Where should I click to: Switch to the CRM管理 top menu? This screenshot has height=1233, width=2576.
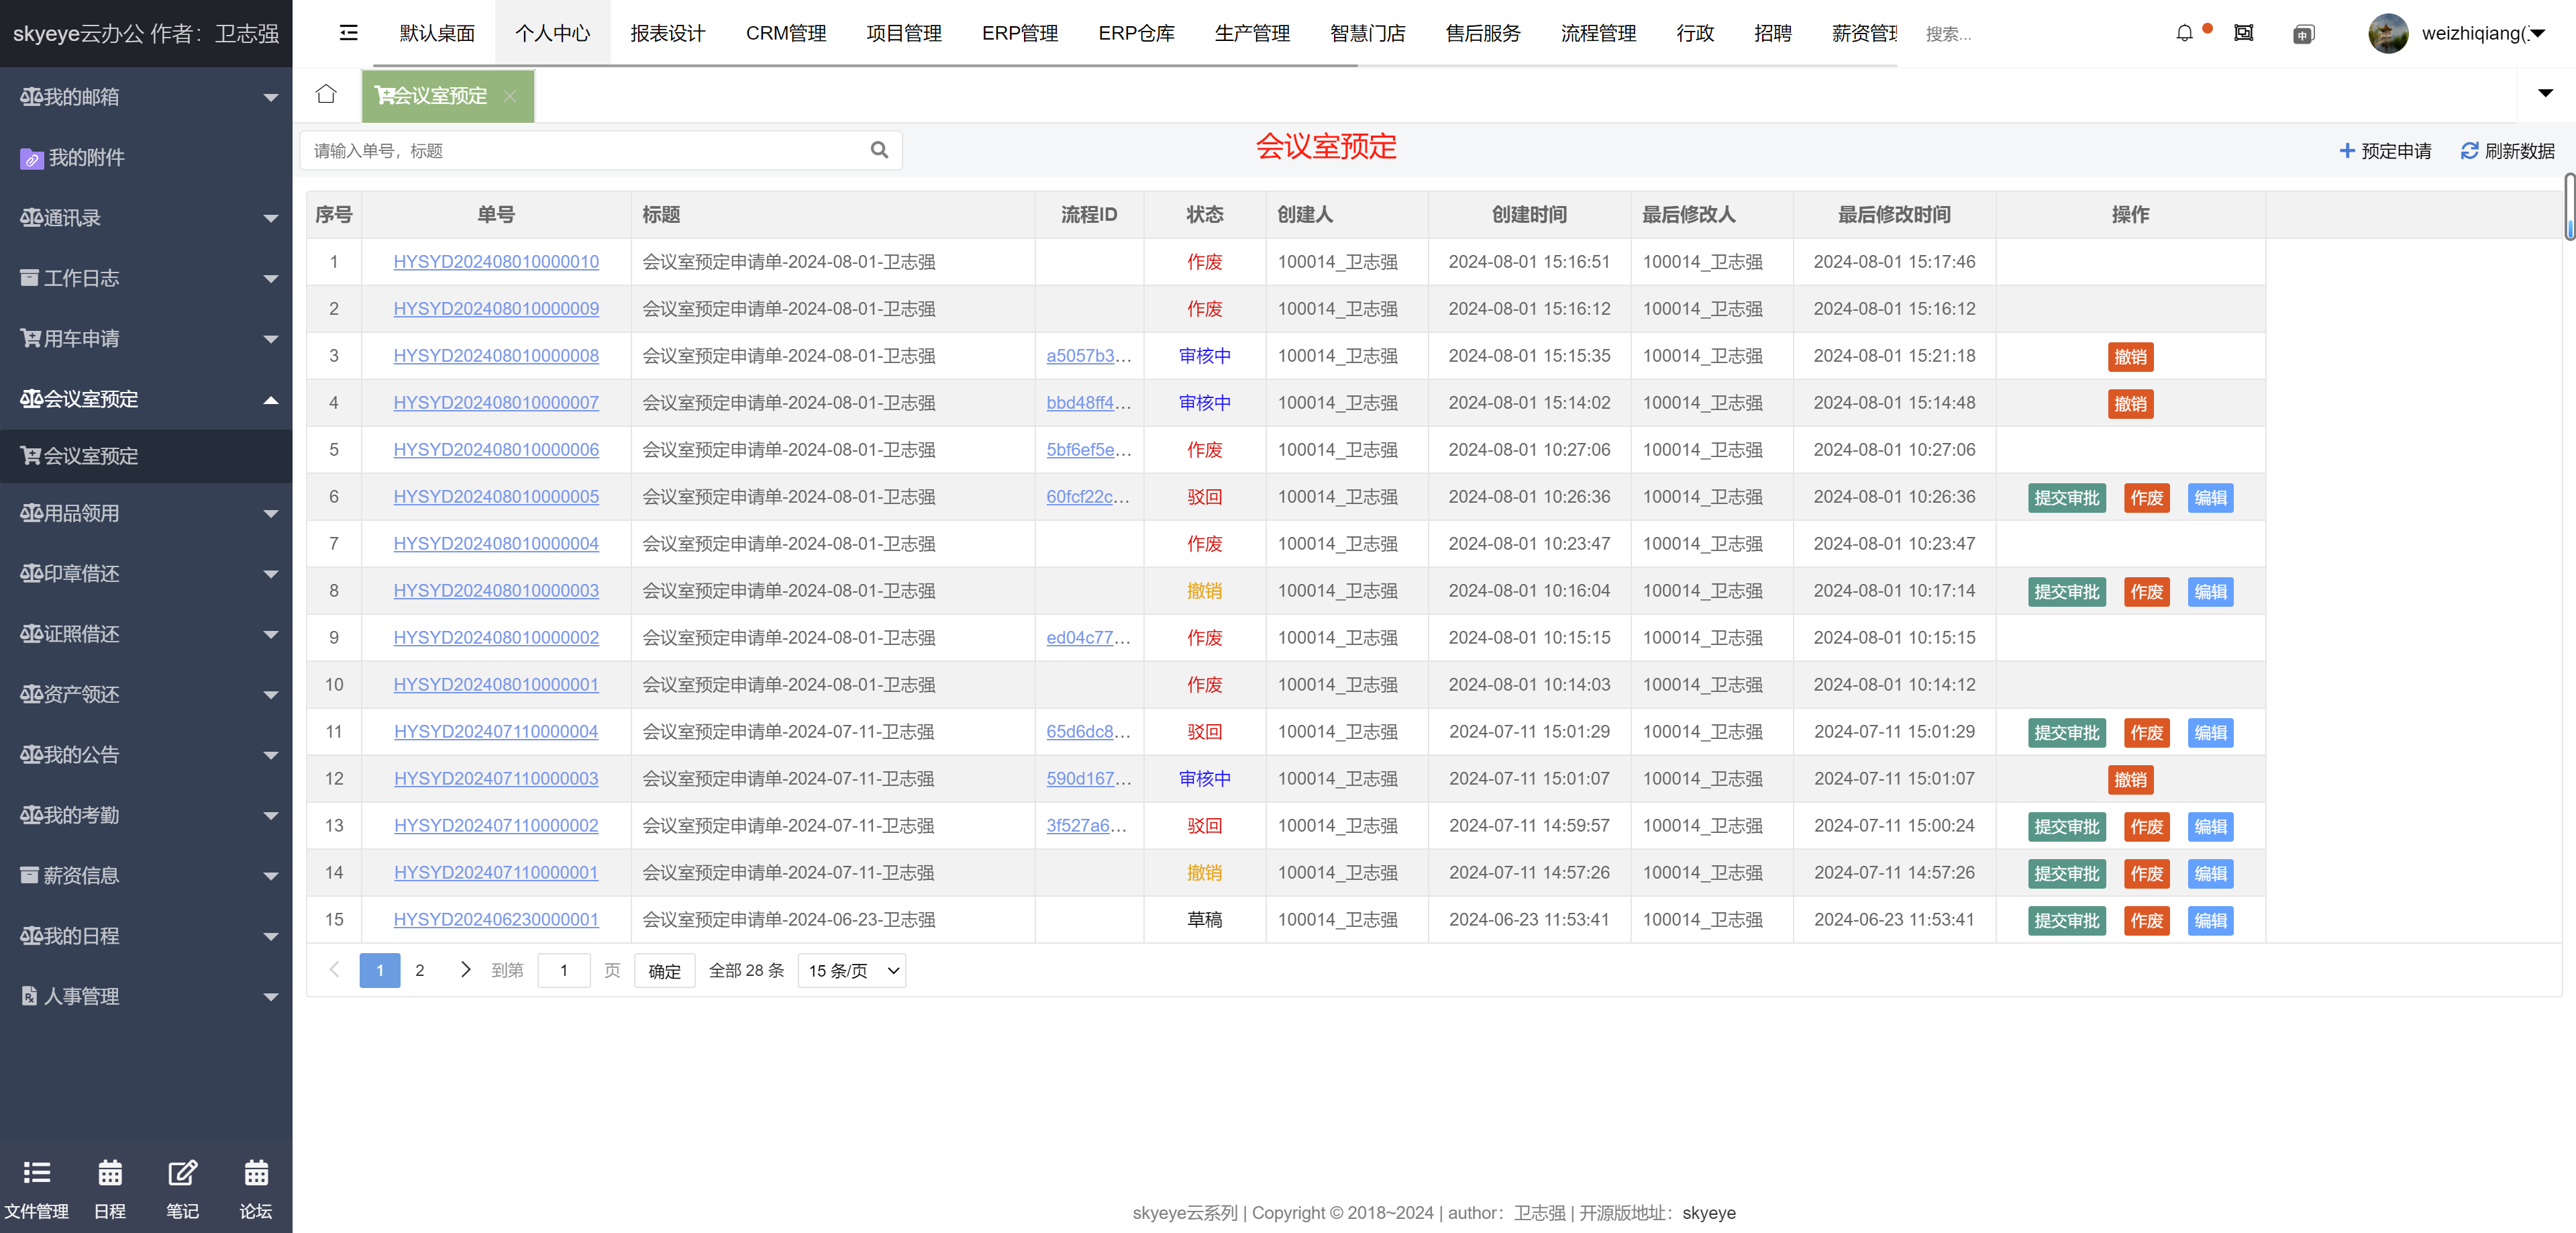point(785,33)
